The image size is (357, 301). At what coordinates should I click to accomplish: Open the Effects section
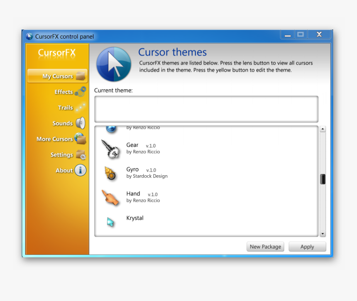[64, 92]
